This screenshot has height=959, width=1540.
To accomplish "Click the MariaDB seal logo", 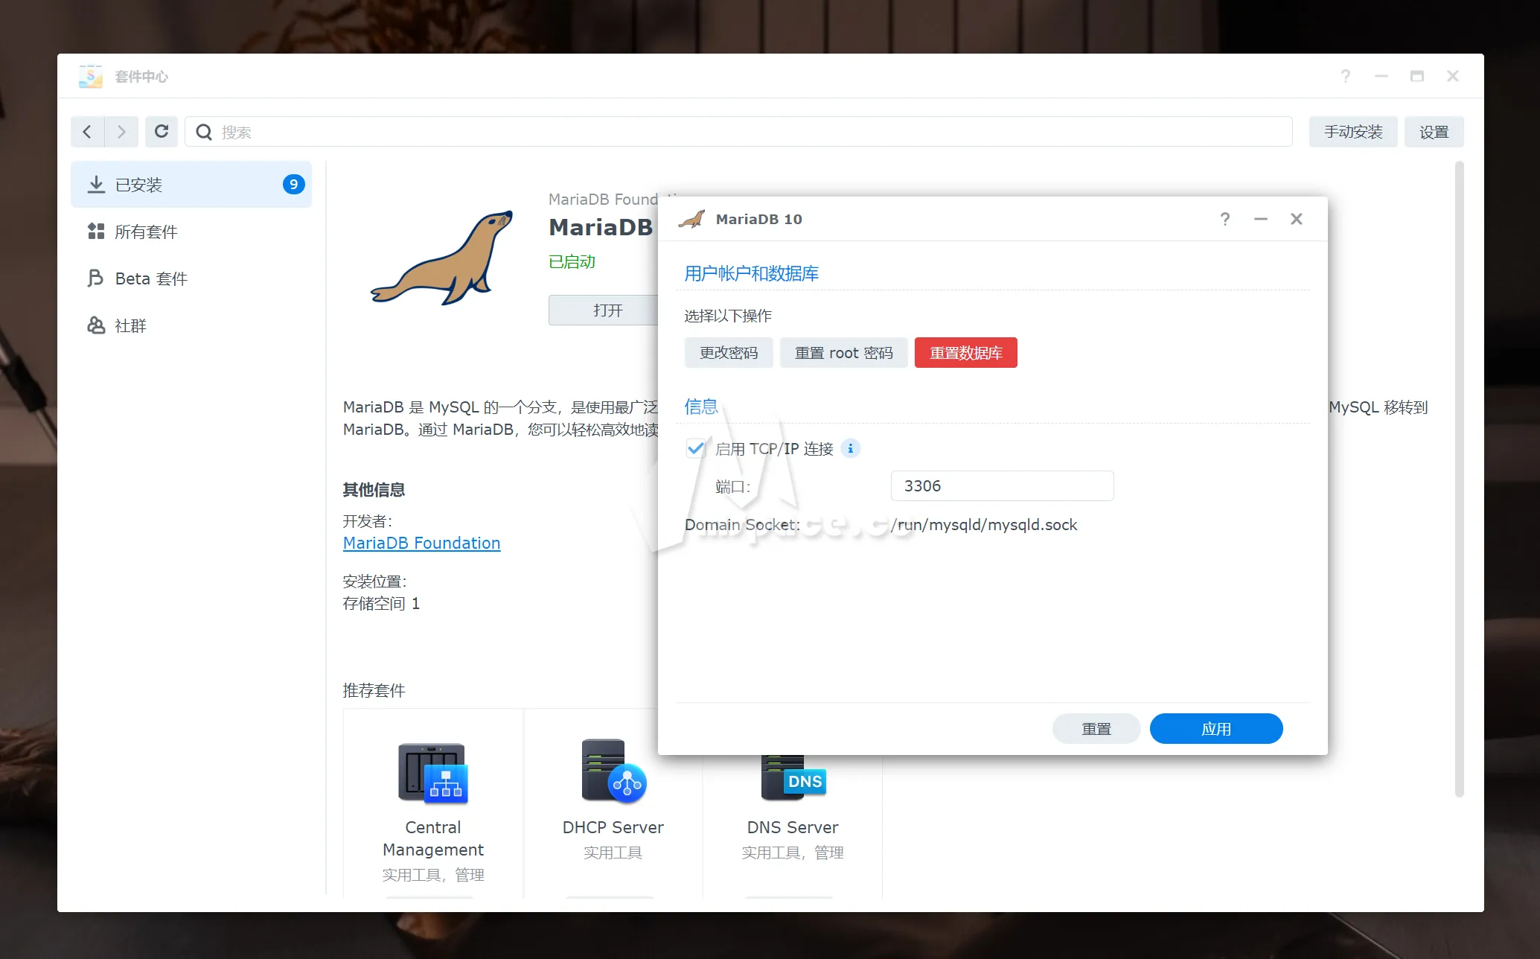I will click(x=443, y=258).
